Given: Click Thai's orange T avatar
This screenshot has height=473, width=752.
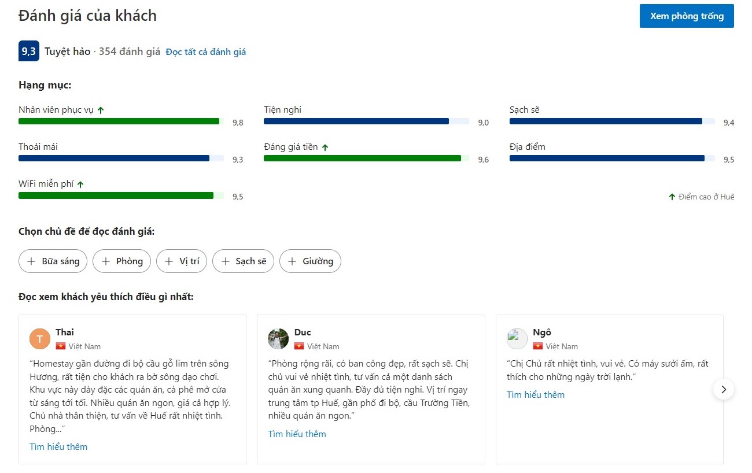Looking at the screenshot, I should click(40, 339).
